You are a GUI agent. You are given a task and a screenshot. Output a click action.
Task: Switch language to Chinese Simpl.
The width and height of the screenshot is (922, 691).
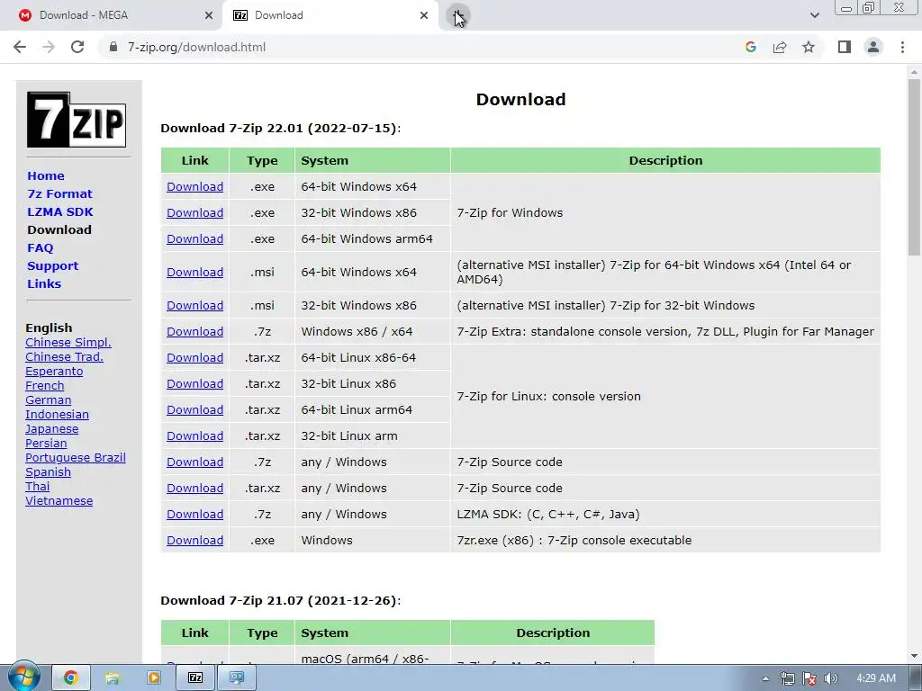click(x=68, y=343)
